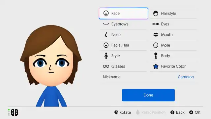The image size is (211, 119).
Task: Click the R stick Rotate hint
Action: point(122,112)
